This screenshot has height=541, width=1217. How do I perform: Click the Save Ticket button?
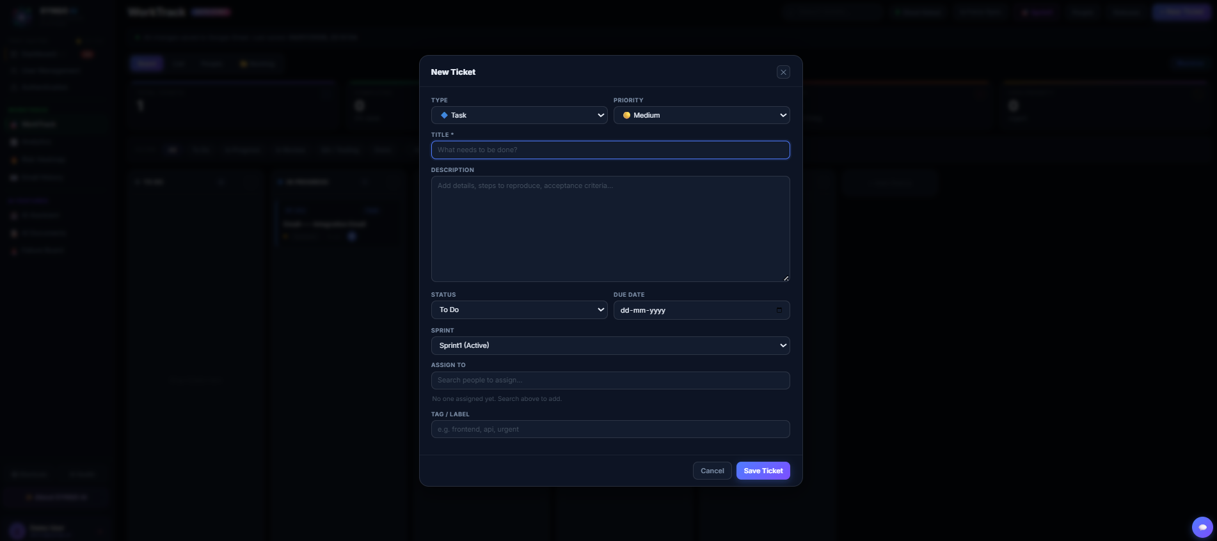click(763, 471)
